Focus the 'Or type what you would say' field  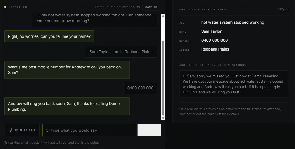pos(89,130)
